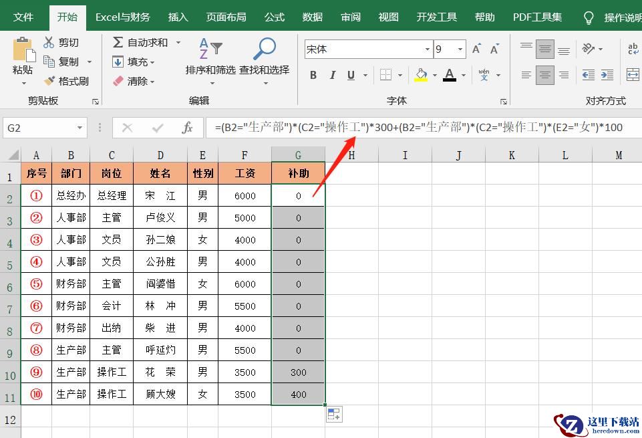Click the Paste clipboard icon
642x438 pixels.
[23, 50]
